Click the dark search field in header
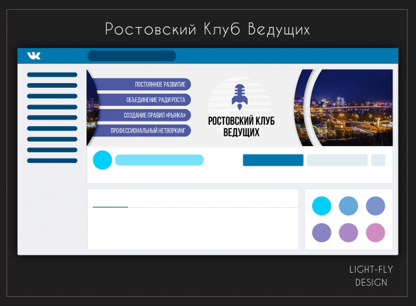Viewport: 416px width, 306px height. point(132,56)
